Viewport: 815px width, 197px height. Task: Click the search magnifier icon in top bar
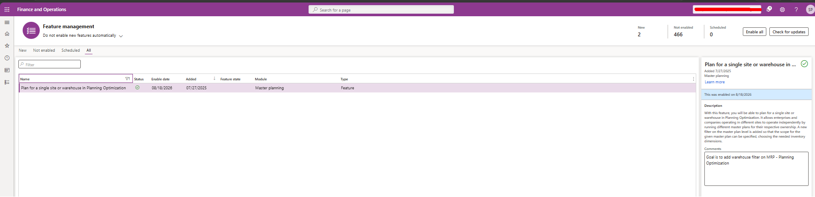tap(315, 9)
